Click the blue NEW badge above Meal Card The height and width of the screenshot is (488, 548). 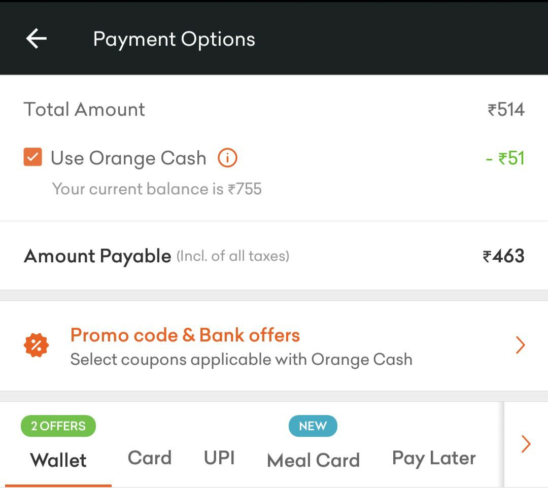click(x=313, y=426)
